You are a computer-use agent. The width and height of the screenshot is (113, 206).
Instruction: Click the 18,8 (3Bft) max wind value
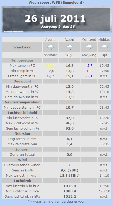tap(70, 175)
